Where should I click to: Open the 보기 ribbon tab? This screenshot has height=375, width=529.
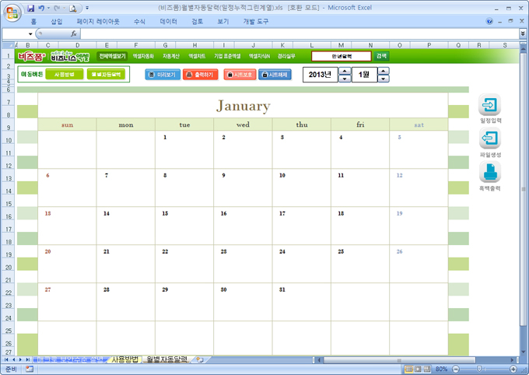(223, 22)
